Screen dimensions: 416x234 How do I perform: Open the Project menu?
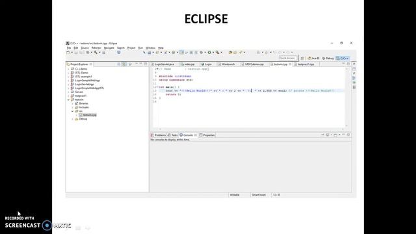coord(131,48)
